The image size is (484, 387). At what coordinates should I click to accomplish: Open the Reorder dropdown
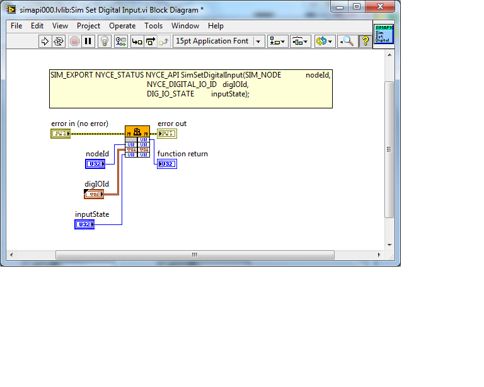[x=325, y=42]
